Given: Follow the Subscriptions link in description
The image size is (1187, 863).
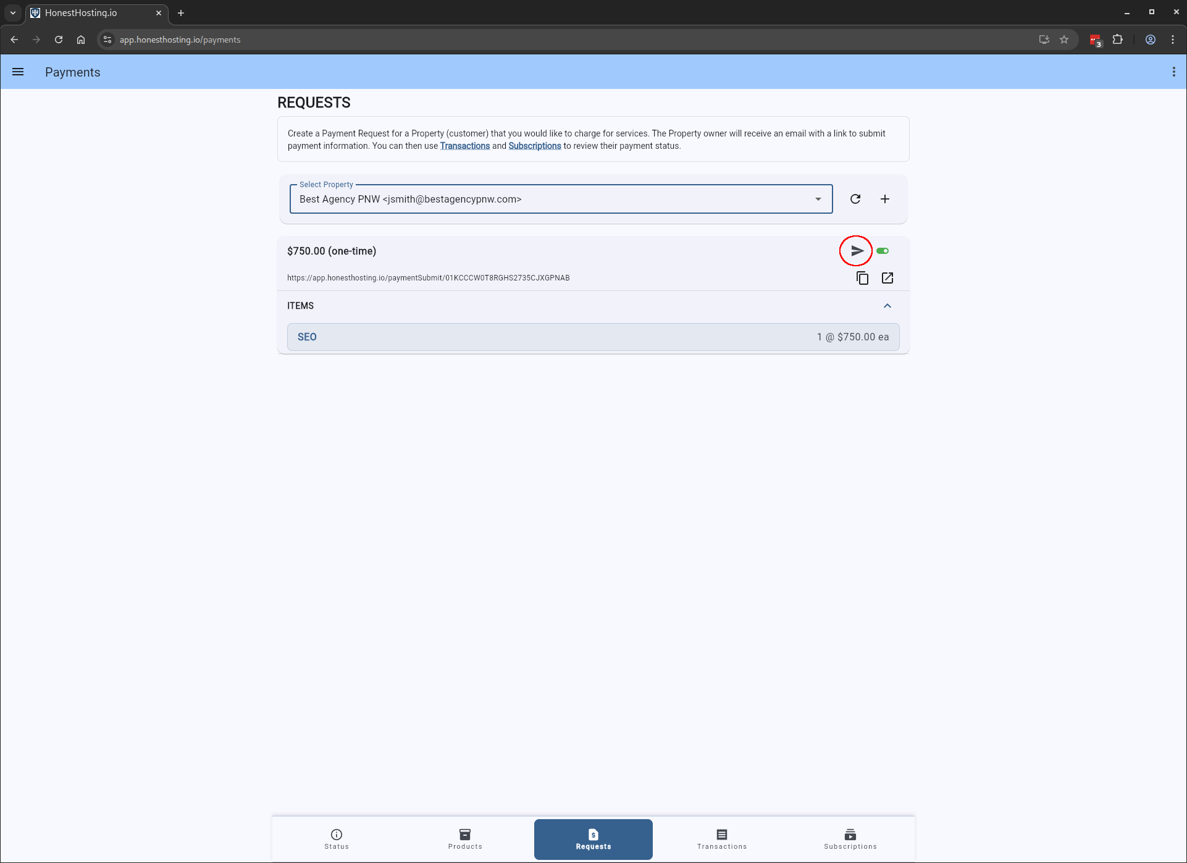Looking at the screenshot, I should tap(534, 146).
